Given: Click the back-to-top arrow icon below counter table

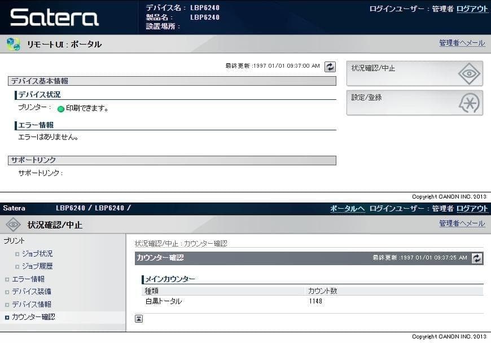Looking at the screenshot, I should (139, 319).
